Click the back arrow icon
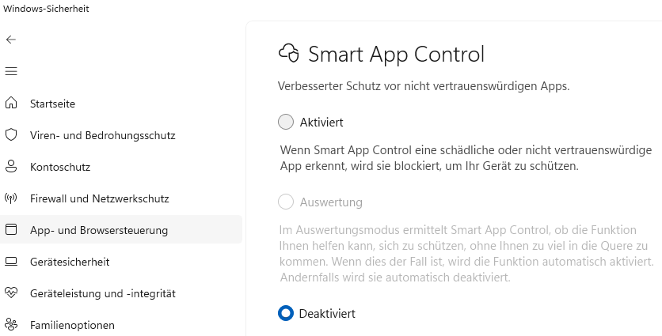This screenshot has height=336, width=662. tap(11, 40)
